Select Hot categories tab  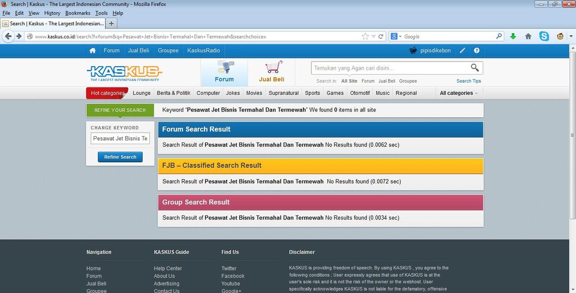pyautogui.click(x=108, y=93)
